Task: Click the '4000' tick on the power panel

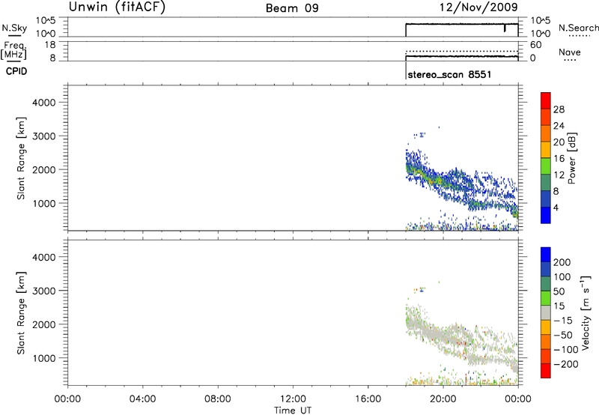Action: [44, 103]
